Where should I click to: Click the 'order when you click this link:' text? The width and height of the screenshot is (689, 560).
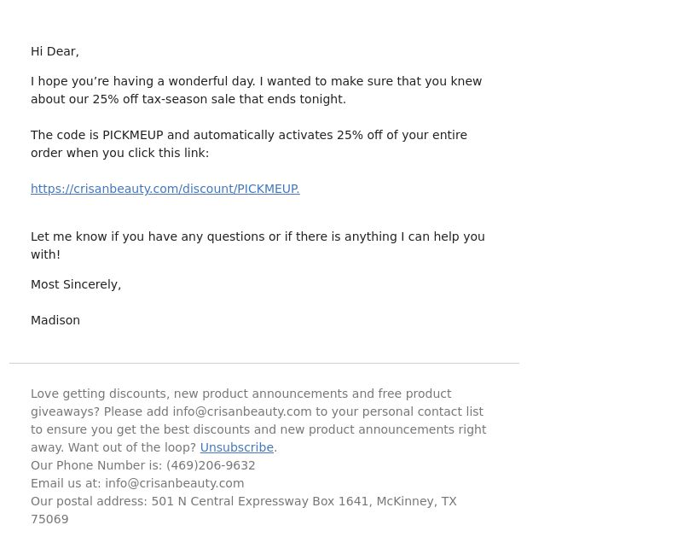click(119, 153)
